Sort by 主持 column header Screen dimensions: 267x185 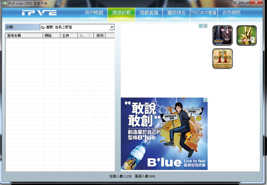coord(69,35)
